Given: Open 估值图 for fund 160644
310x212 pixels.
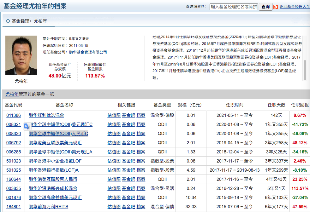Looking at the screenshot, I should 114,180.
